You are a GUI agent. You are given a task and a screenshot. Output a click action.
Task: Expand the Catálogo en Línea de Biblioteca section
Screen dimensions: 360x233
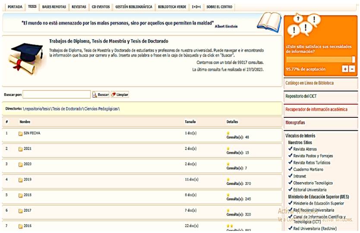309,83
